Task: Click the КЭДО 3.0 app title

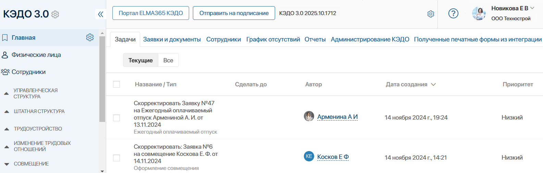Action: [x=26, y=14]
